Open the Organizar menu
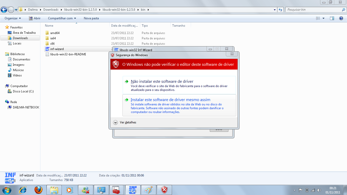The width and height of the screenshot is (347, 195). point(13,18)
